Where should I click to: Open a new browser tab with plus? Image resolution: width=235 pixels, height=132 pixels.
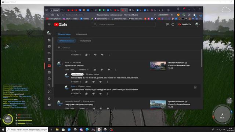click(x=168, y=10)
